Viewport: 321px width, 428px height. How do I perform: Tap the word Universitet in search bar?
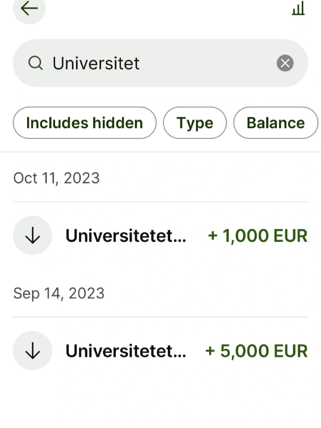point(96,63)
